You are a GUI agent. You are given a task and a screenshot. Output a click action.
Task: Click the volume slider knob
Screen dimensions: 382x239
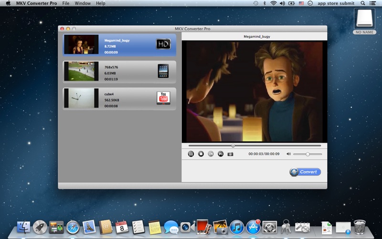tap(308, 154)
